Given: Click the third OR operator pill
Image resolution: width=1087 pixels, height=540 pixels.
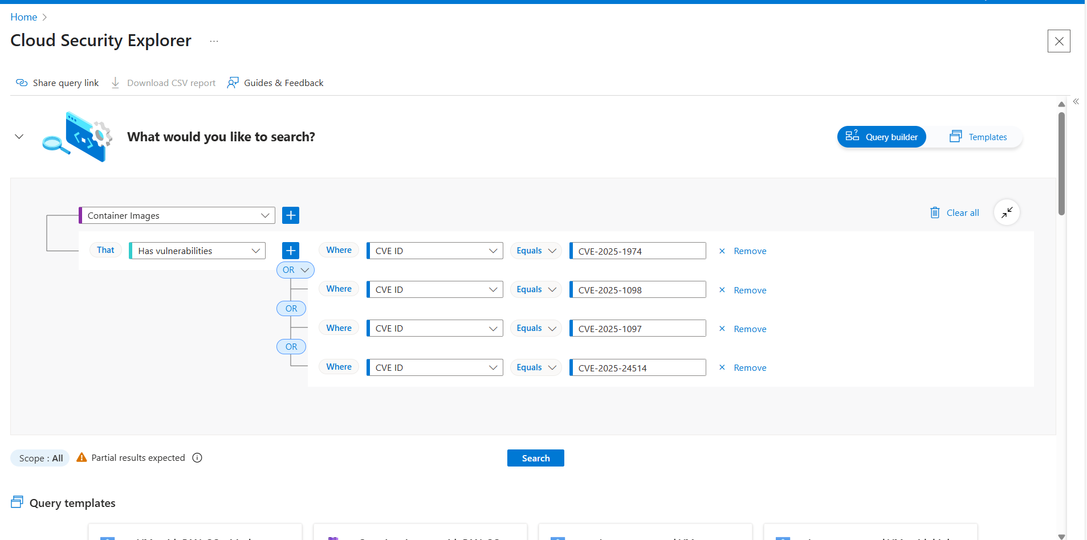Looking at the screenshot, I should [291, 346].
